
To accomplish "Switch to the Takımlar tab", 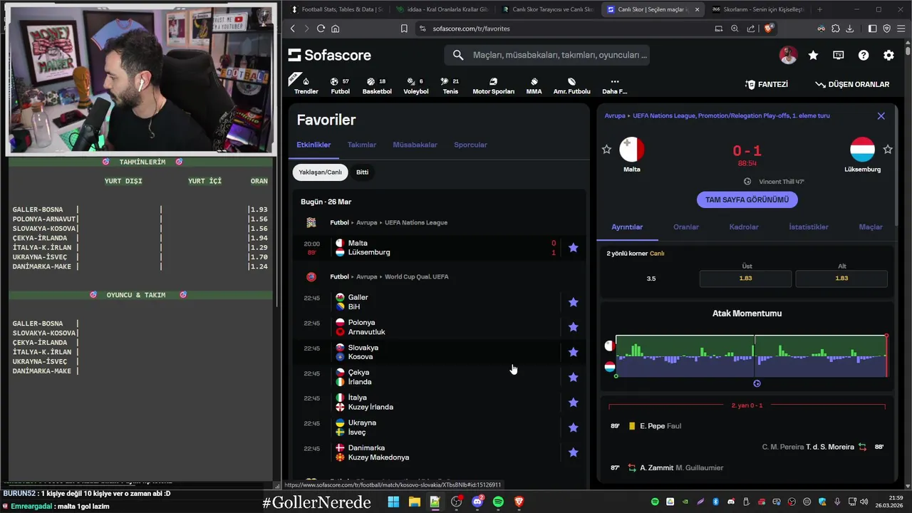I will pyautogui.click(x=362, y=145).
